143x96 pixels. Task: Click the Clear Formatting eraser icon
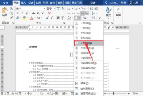pyautogui.click(x=49, y=13)
